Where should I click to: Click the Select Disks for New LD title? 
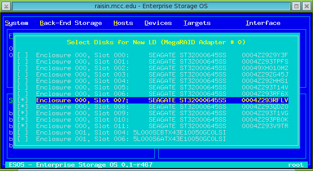(156, 42)
